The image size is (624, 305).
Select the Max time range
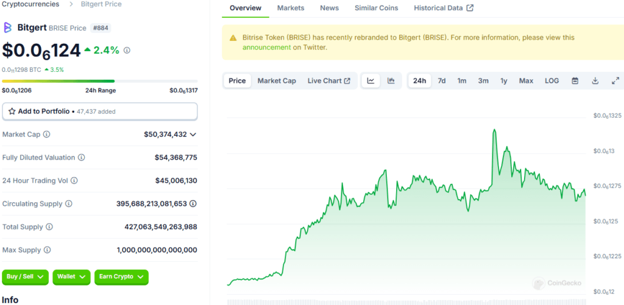[x=526, y=81]
